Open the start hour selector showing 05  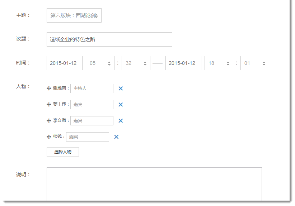(100, 63)
